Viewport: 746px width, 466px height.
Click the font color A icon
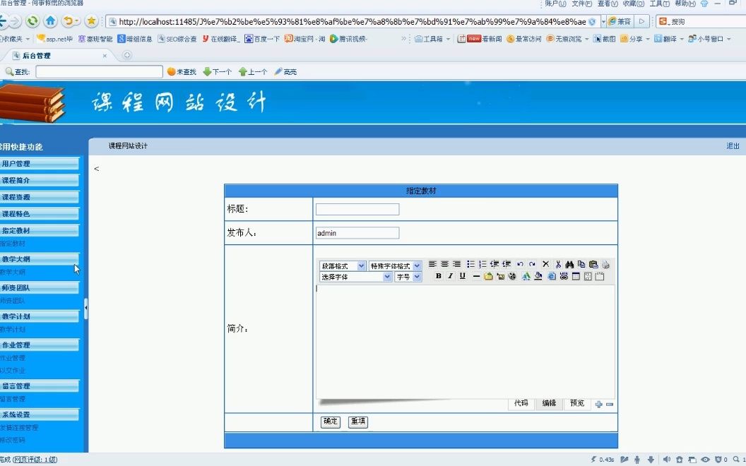pos(526,276)
